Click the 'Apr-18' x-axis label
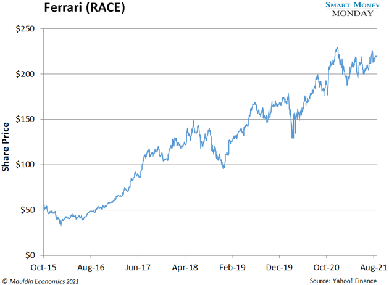Screen dimensions: 389x285 click(185, 268)
